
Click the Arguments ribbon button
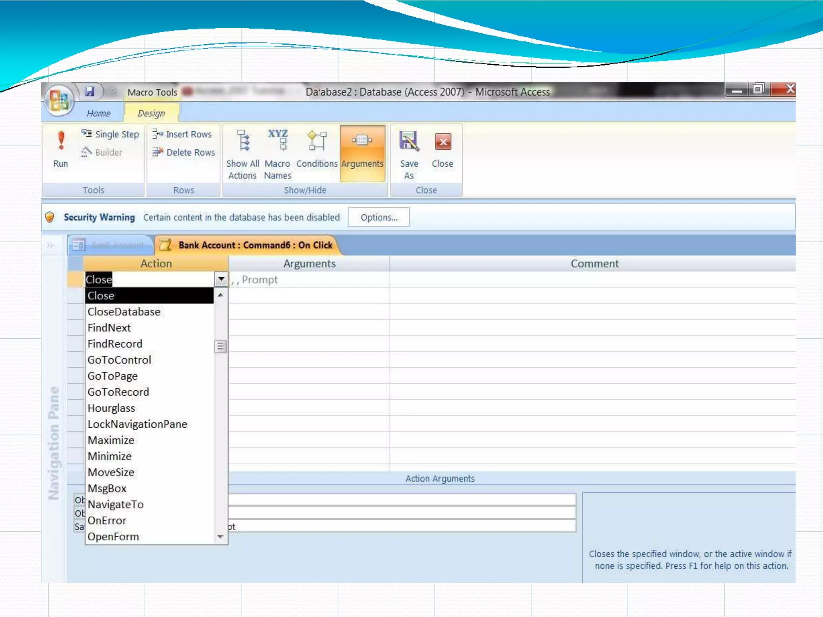362,152
